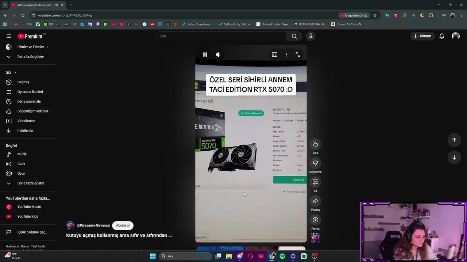Image resolution: width=467 pixels, height=262 pixels.
Task: Go to previous Short with up arrow
Action: pos(454,140)
